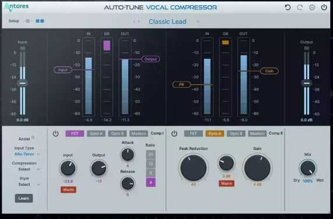Click the Assist info icon
Viewport: 333px width, 219px height.
pyautogui.click(x=33, y=137)
